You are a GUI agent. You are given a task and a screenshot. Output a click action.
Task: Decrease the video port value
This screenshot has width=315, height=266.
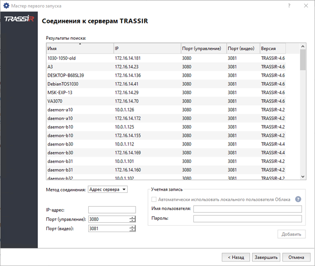coord(132,230)
